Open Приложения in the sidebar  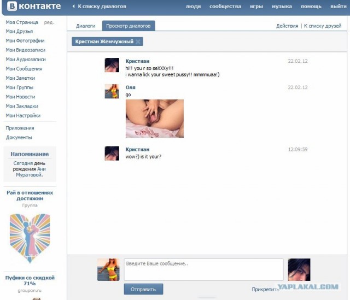(20, 128)
